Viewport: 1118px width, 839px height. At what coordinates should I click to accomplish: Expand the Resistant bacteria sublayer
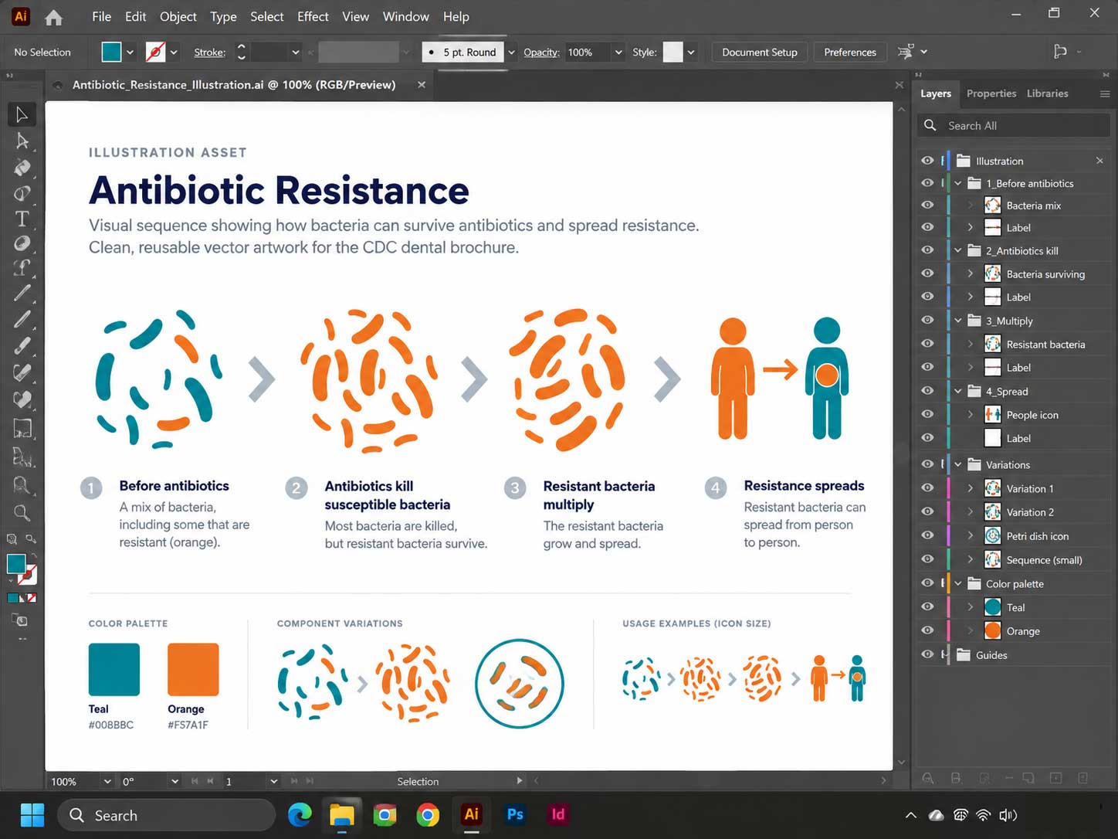(x=971, y=344)
